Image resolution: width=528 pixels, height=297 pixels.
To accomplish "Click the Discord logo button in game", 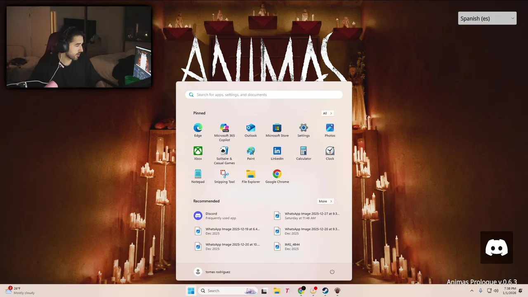I will pos(497,247).
